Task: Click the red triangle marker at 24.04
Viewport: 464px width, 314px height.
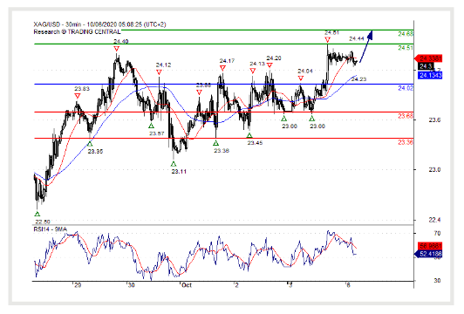Action: click(301, 78)
